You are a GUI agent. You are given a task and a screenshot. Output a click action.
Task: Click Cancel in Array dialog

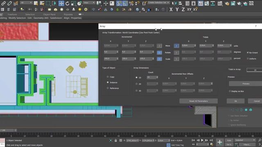coord(255,101)
